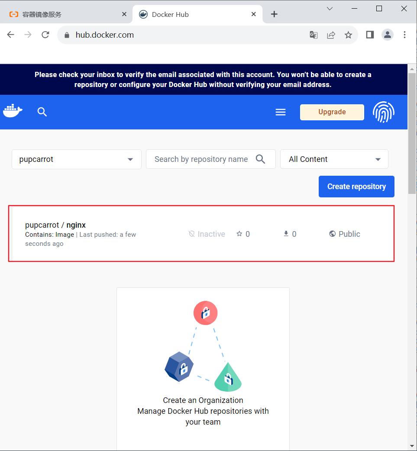Open the translate page icon

point(314,35)
